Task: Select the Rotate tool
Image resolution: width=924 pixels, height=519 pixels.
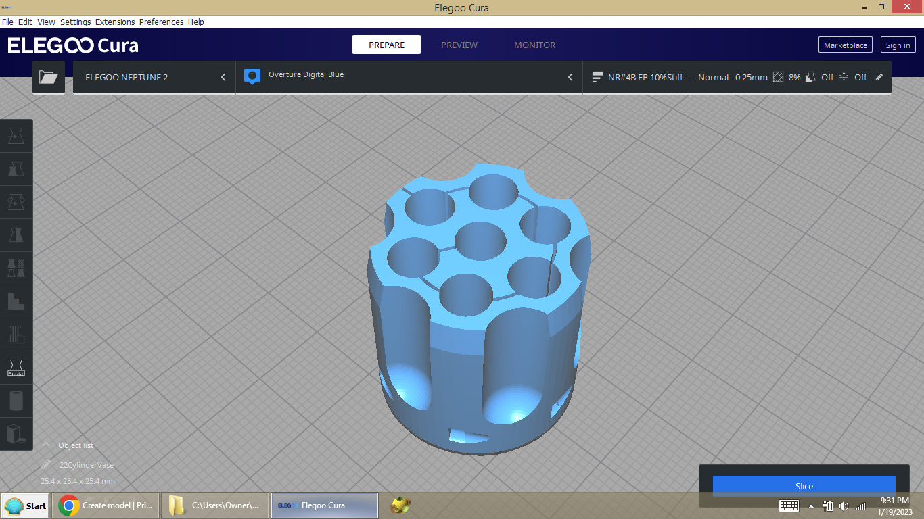Action: click(x=16, y=202)
